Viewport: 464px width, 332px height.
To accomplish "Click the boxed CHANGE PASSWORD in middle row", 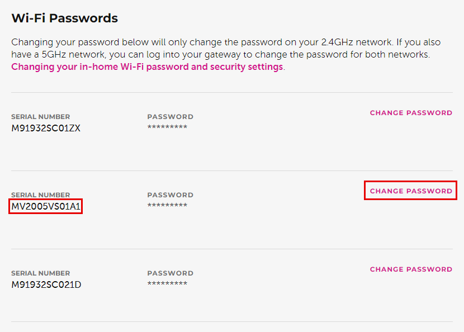I will coord(410,191).
